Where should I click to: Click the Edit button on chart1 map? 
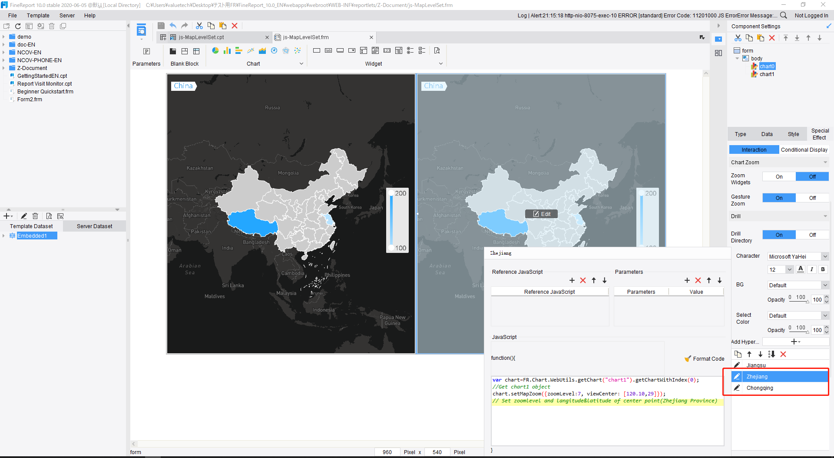(x=542, y=214)
